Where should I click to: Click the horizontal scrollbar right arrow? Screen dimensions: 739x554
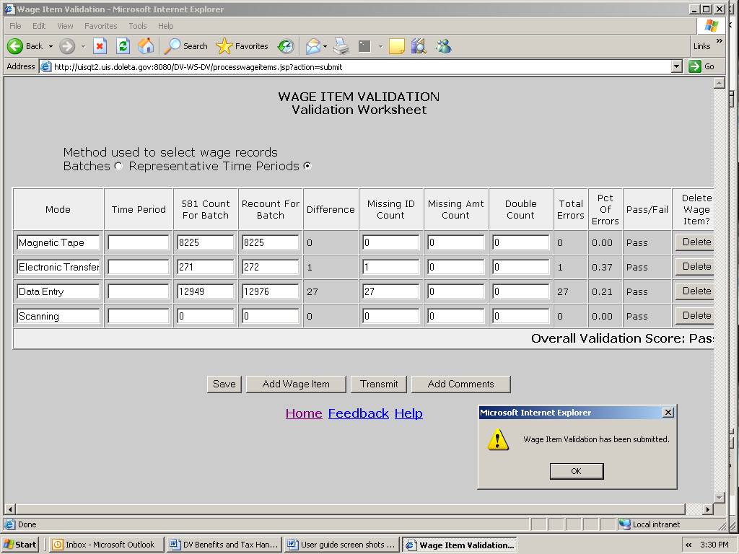click(707, 509)
